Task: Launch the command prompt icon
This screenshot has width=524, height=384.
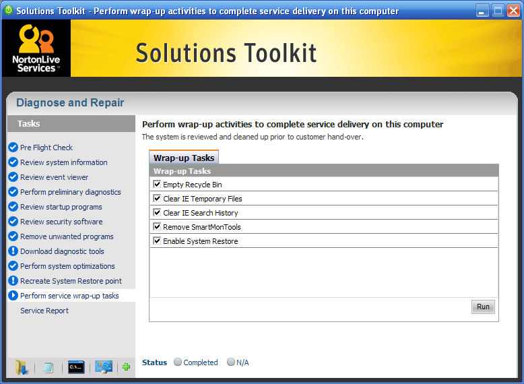Action: click(x=76, y=367)
